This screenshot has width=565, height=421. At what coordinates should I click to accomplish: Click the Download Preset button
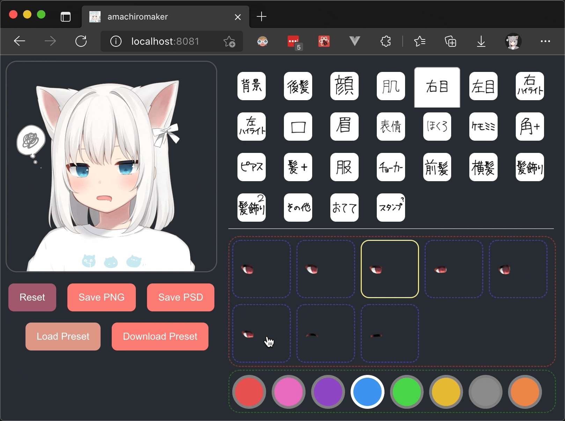tap(160, 337)
